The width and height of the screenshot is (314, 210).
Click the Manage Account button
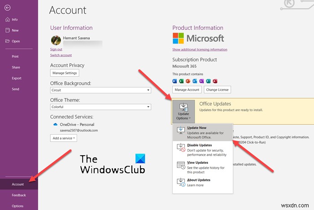coord(187,90)
